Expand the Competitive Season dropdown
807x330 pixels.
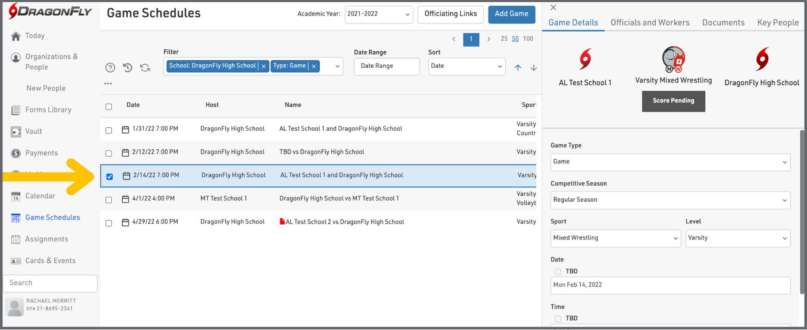[670, 200]
